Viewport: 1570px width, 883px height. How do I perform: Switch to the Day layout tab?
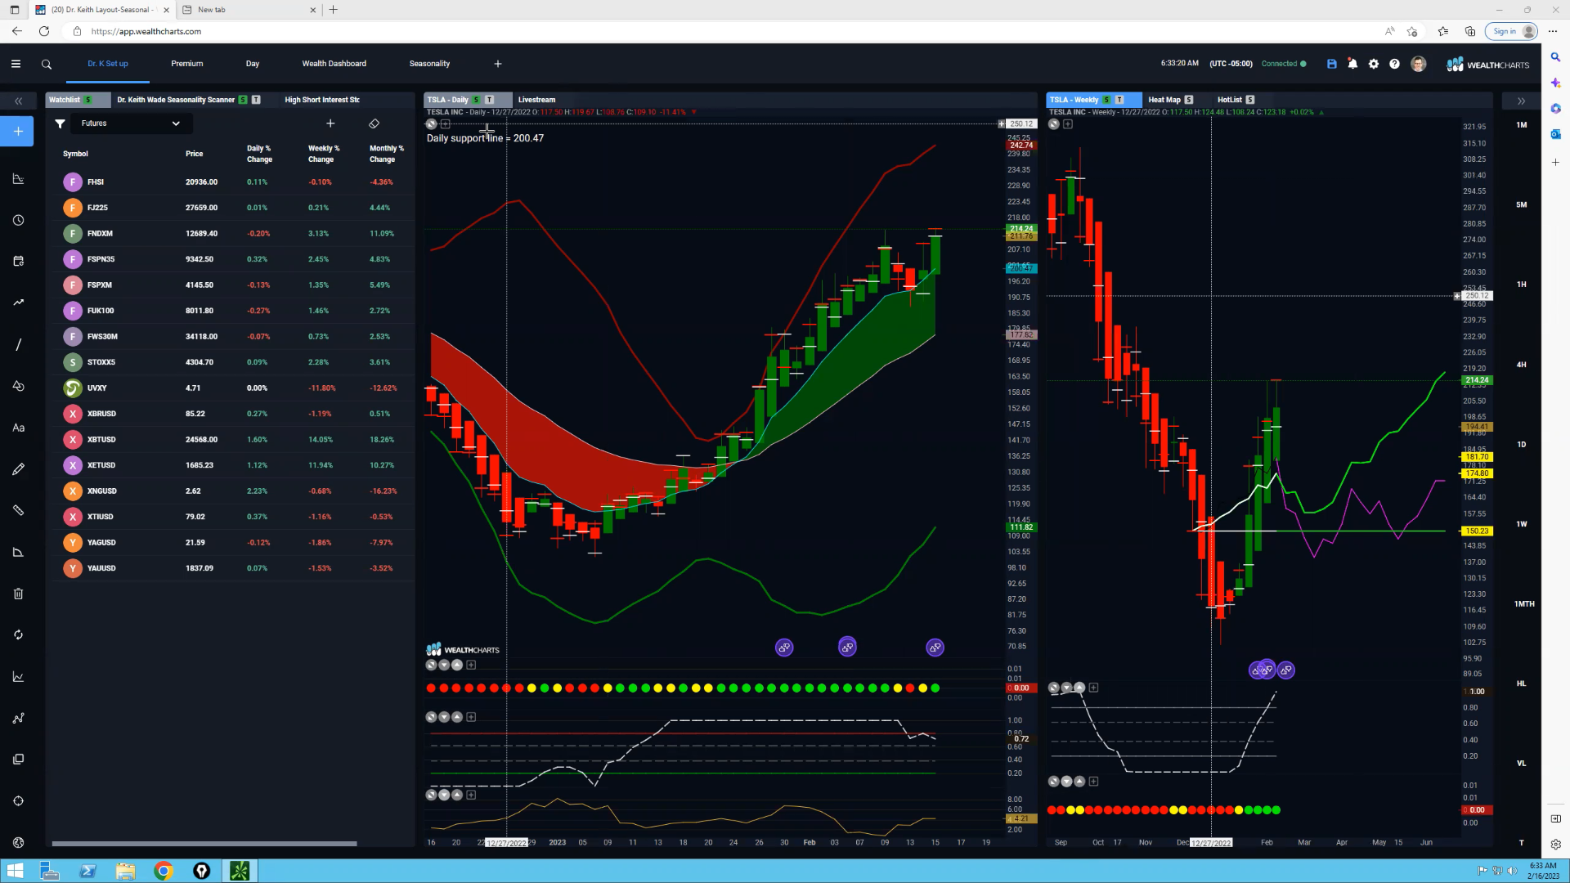tap(253, 64)
